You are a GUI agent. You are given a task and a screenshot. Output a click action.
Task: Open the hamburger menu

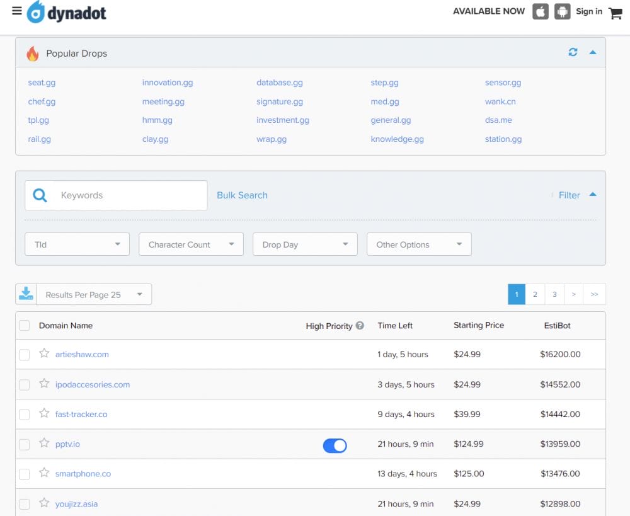(x=17, y=11)
